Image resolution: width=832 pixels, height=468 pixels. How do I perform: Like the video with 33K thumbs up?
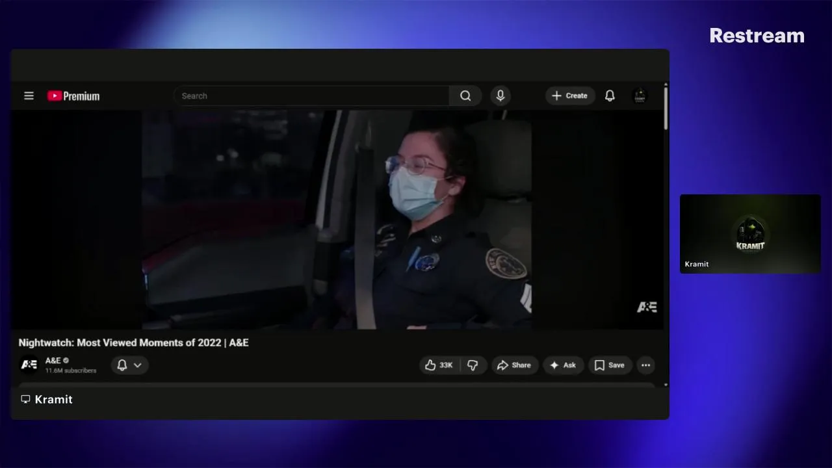439,365
